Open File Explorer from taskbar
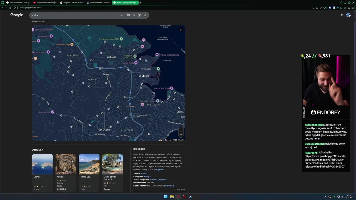Viewport: 356px width, 200px height. (x=172, y=197)
